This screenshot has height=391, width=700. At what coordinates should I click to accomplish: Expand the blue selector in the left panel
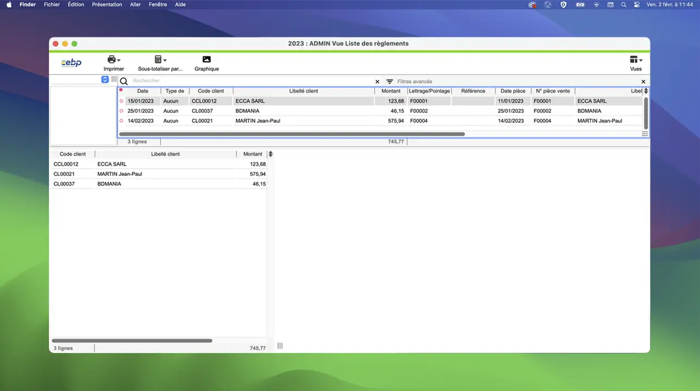(x=105, y=79)
